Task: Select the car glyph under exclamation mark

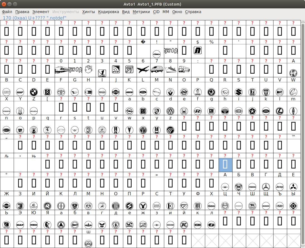Action: click(157, 54)
